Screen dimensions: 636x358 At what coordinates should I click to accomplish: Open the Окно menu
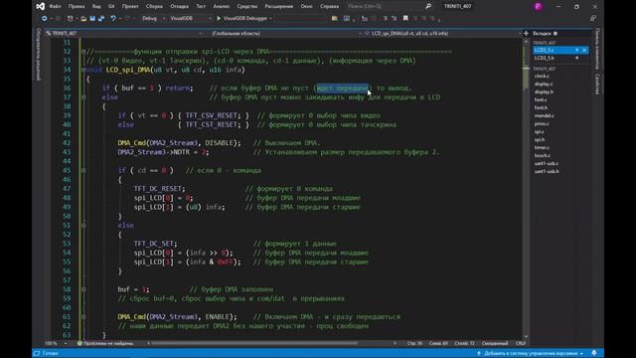tap(307, 7)
